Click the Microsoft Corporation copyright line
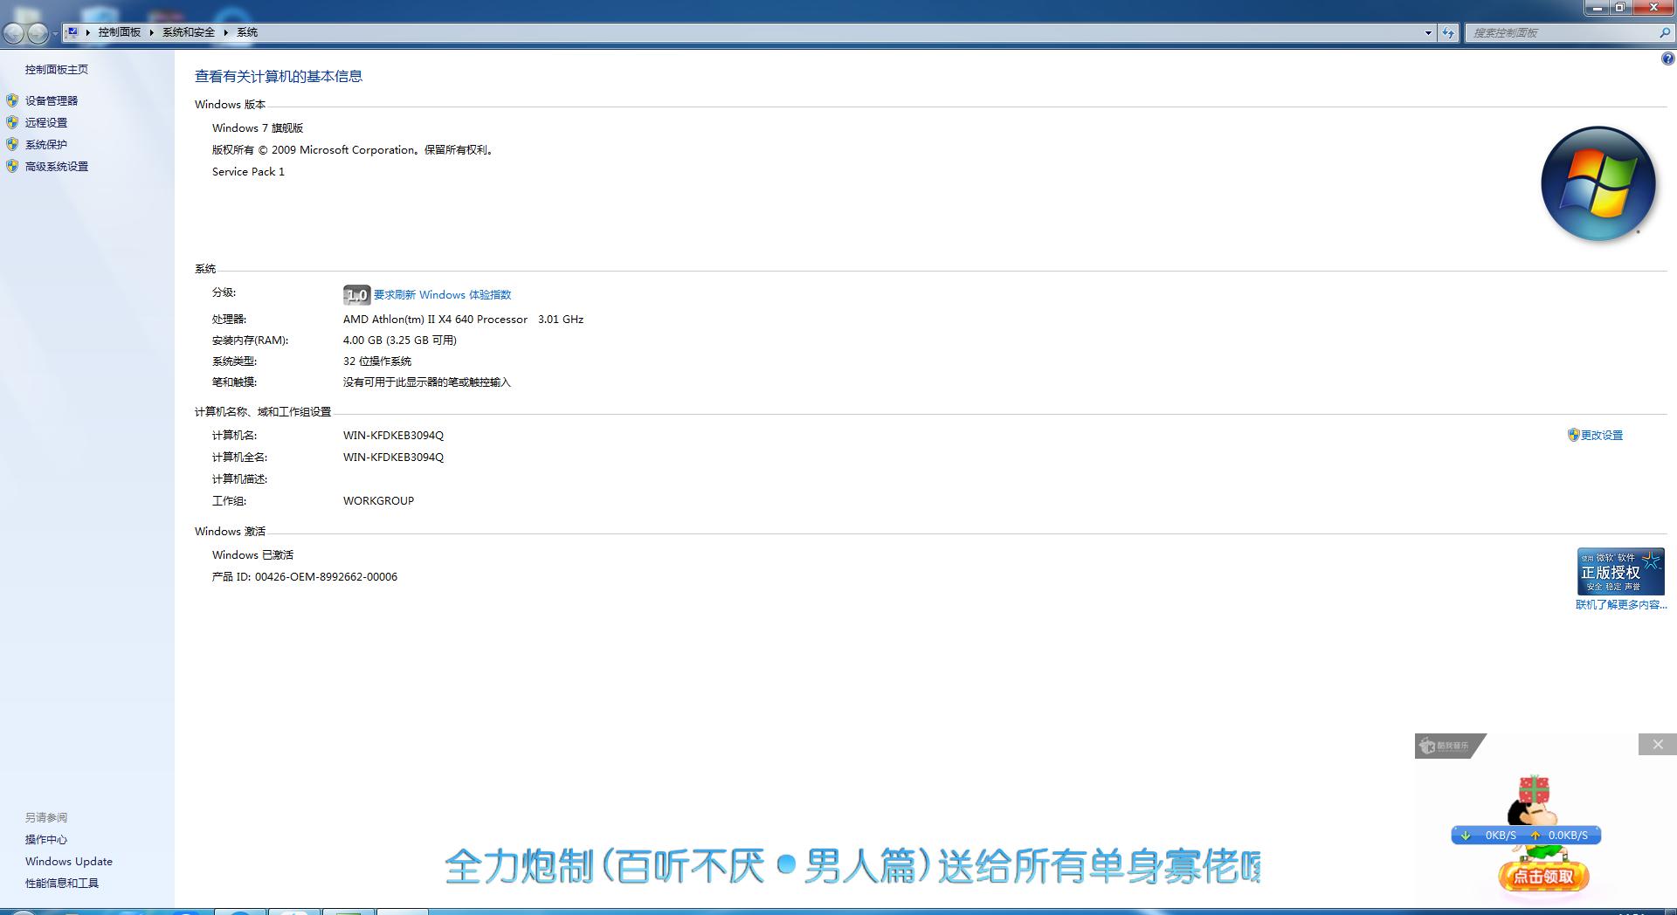 click(x=355, y=149)
